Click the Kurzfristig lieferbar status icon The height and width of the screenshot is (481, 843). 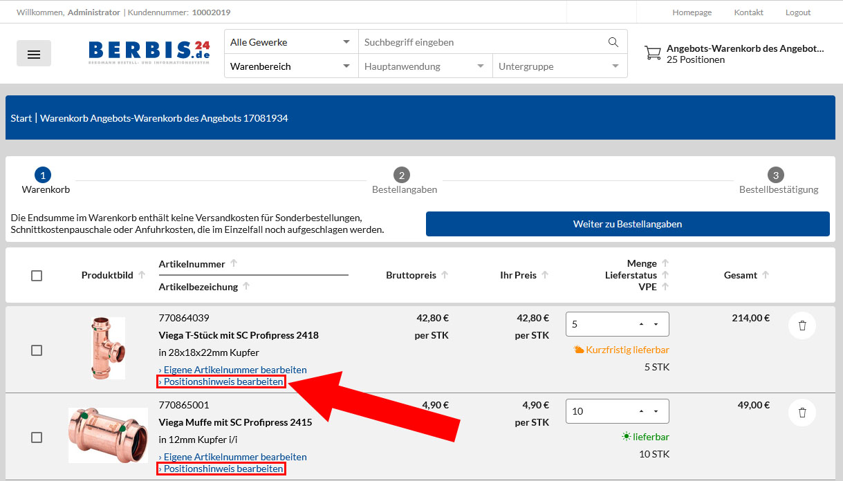[578, 350]
